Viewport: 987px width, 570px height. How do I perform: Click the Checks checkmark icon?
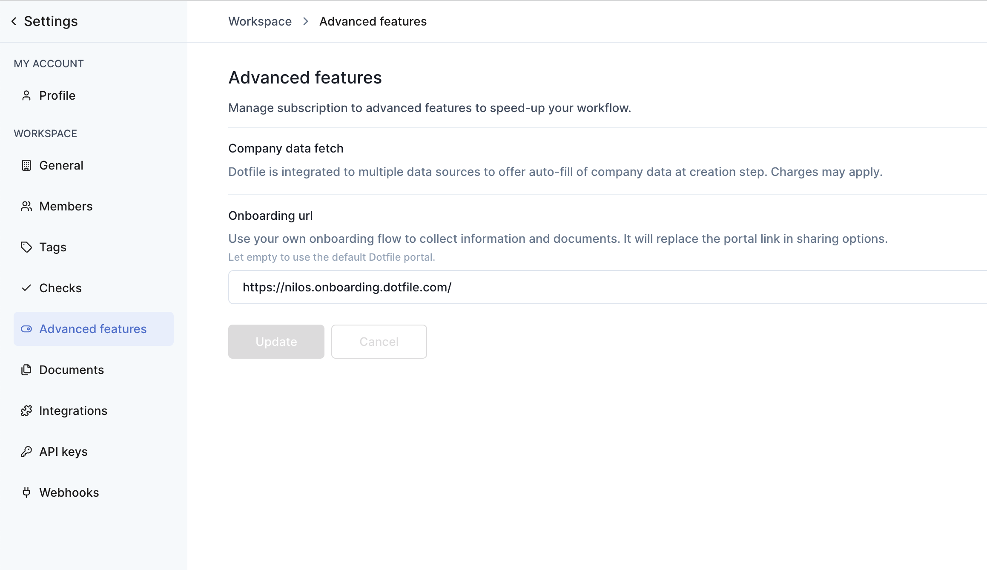[x=26, y=288]
